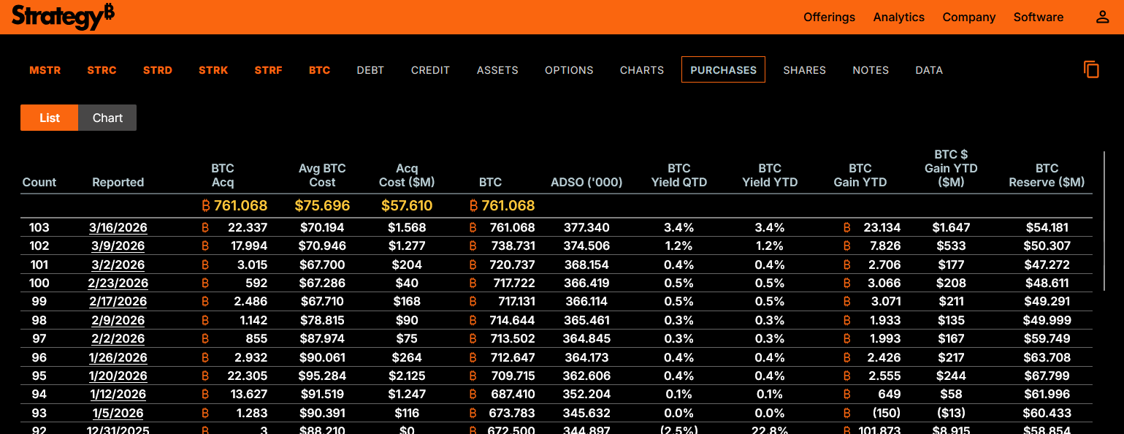Screen dimensions: 1124x434
Task: Click the copy icon at top right
Action: [x=1091, y=69]
